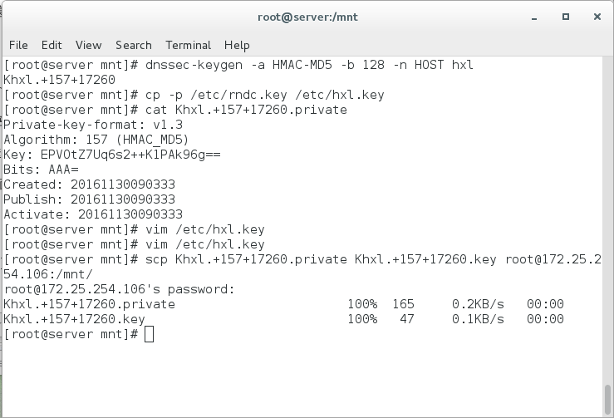Click the Algorithm: 157 (HMAC_MD5) line
This screenshot has height=418, width=614.
pyautogui.click(x=96, y=140)
